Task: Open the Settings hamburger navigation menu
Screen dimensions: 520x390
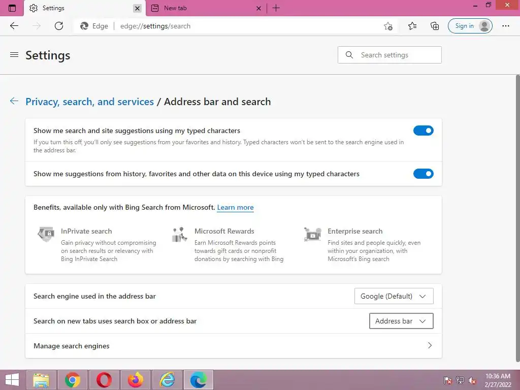Action: (x=14, y=55)
